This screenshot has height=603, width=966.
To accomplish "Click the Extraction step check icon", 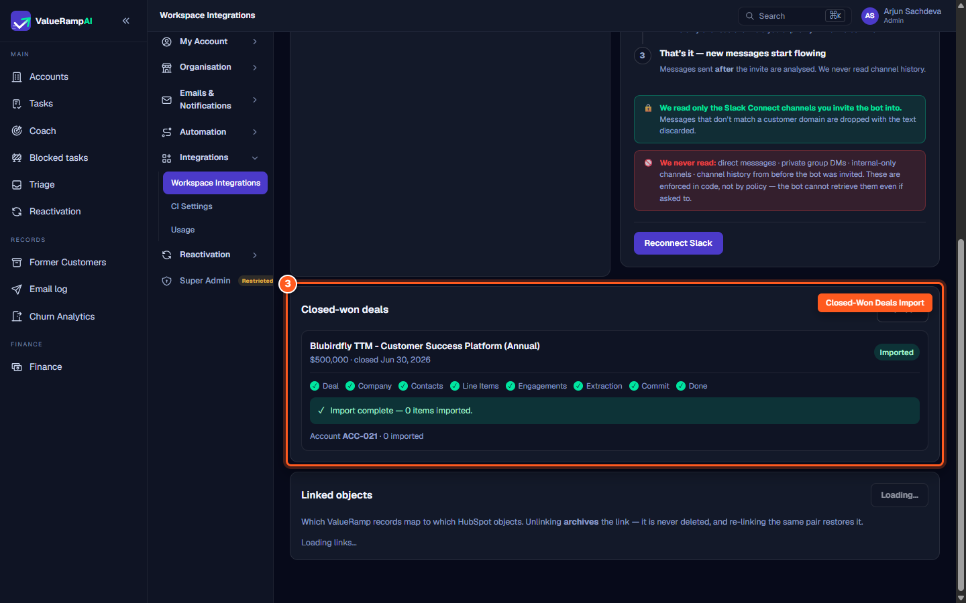I will point(578,386).
